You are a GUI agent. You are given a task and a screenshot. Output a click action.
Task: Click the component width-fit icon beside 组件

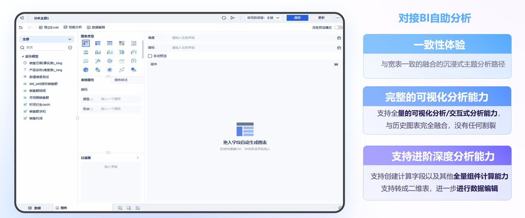click(x=336, y=64)
